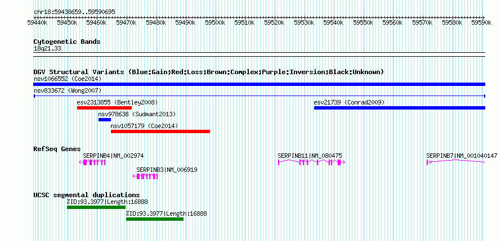Select the 59470k ruler position

coord(127,22)
